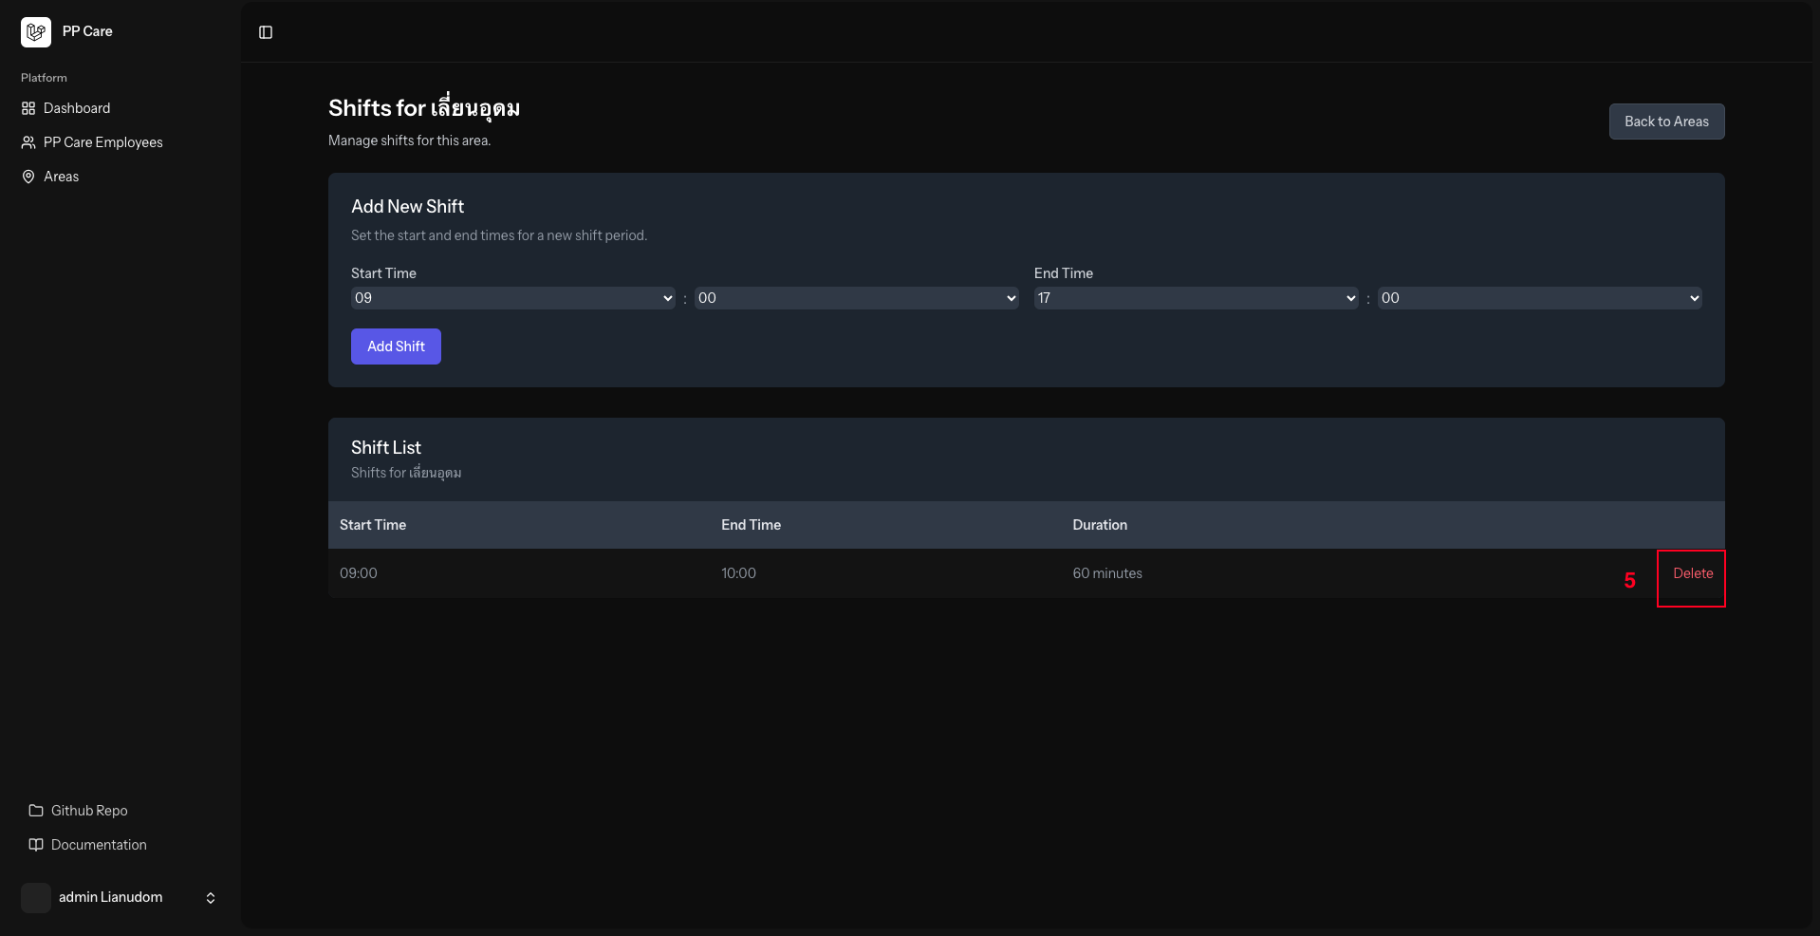The height and width of the screenshot is (936, 1820).
Task: Click the Add New Shift heading
Action: [x=407, y=207]
